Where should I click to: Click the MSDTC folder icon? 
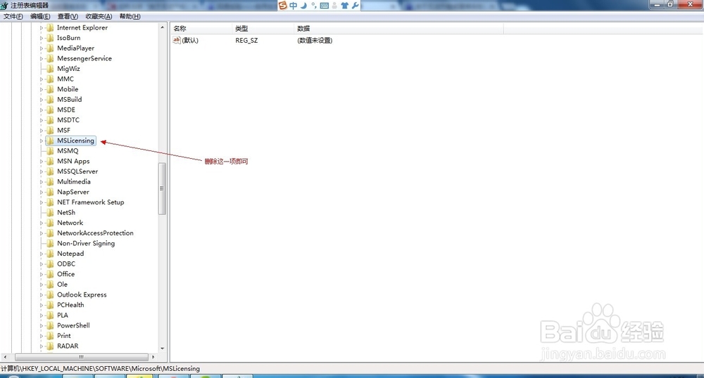click(x=50, y=120)
